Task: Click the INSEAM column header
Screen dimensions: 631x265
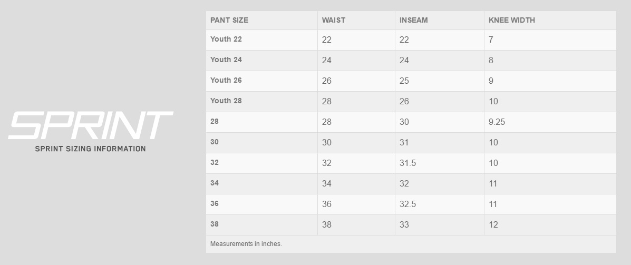Action: coord(414,20)
